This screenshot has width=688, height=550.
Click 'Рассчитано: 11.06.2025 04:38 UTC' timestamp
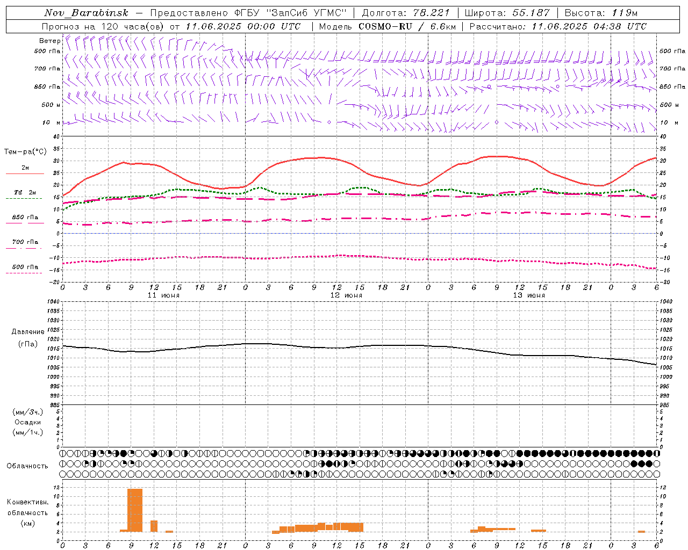pyautogui.click(x=558, y=26)
